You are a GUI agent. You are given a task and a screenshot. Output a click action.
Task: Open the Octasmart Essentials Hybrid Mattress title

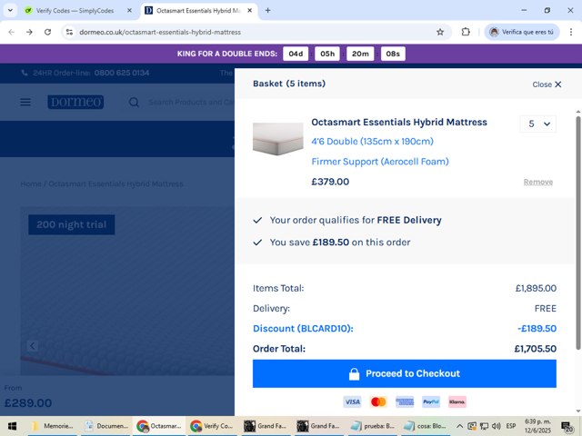click(x=399, y=122)
